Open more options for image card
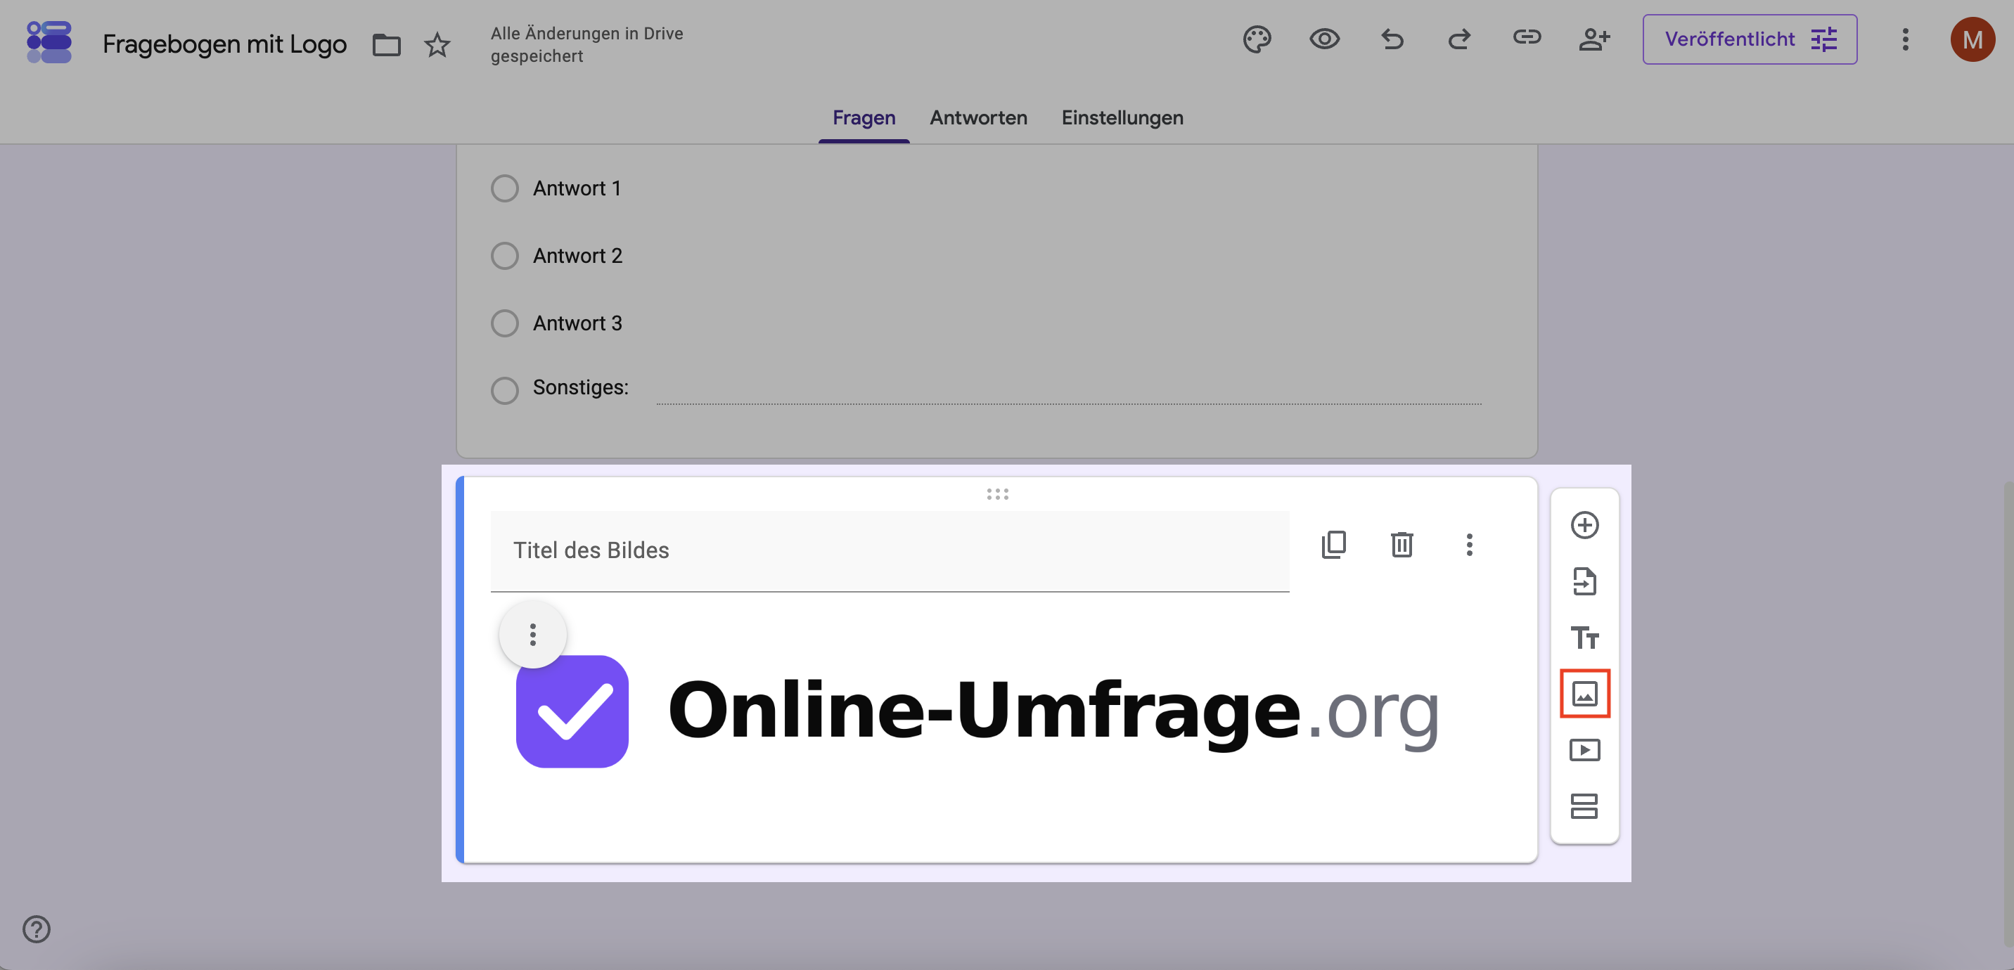The width and height of the screenshot is (2014, 970). point(1469,544)
